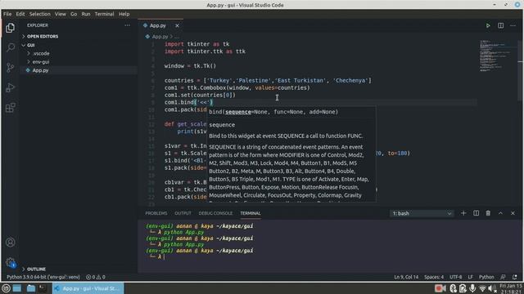524x294 pixels.
Task: Switch to the Problems panel tab
Action: click(156, 213)
